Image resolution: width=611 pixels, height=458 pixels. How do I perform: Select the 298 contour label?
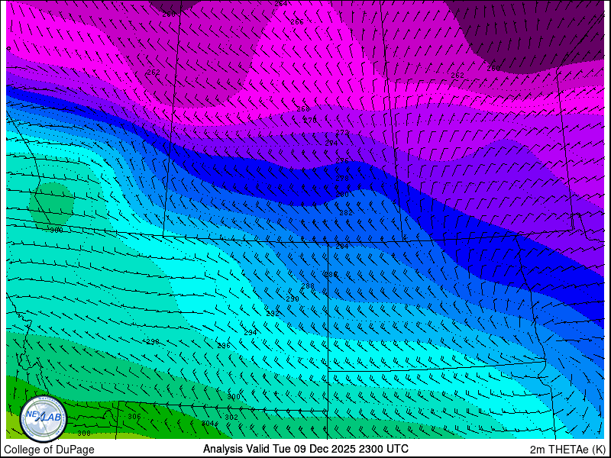153,341
